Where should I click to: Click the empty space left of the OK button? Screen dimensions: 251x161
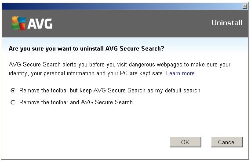click(x=87, y=142)
